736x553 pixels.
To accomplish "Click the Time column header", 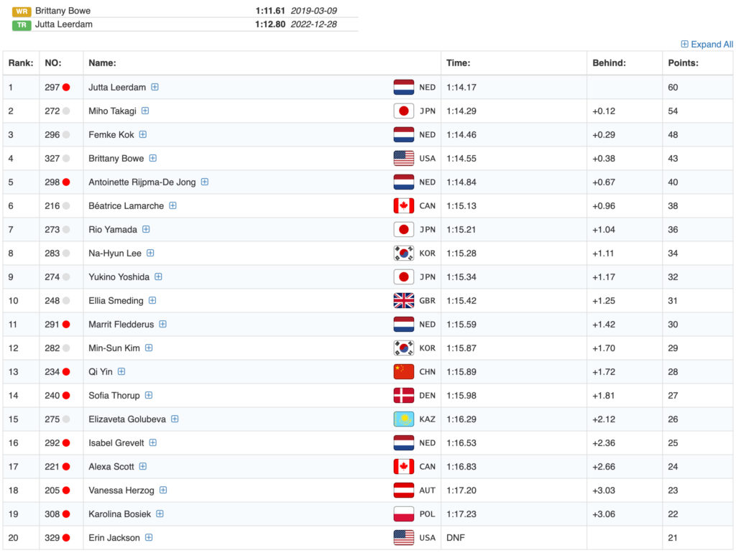I will tap(458, 63).
